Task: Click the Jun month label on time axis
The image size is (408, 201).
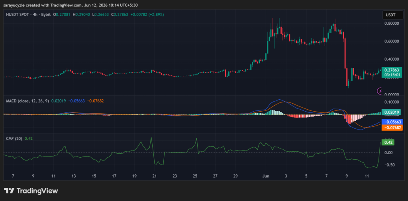Action: [x=266, y=176]
